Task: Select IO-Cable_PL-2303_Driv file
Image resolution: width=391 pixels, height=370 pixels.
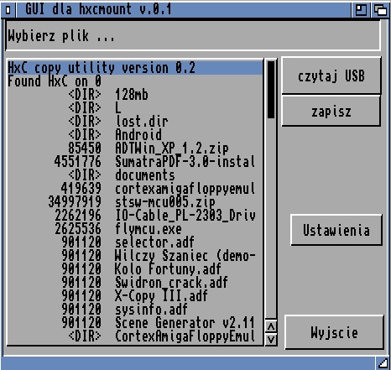Action: 135,216
